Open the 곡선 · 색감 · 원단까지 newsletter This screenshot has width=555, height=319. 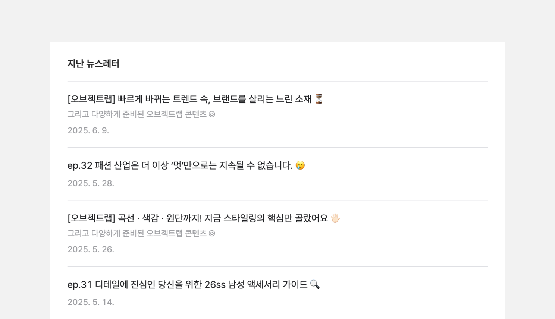tap(204, 218)
